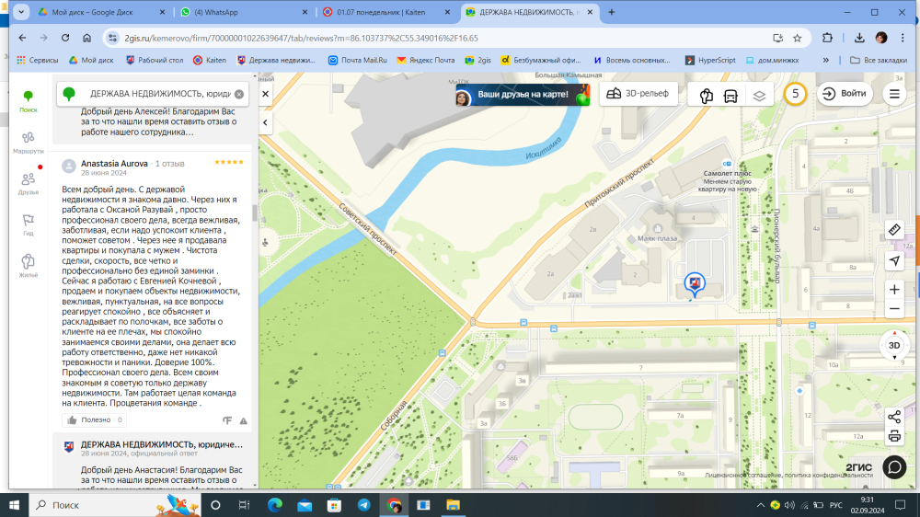Screen dimensions: 920x517
Task: Show hidden system tray icons
Action: [x=761, y=505]
